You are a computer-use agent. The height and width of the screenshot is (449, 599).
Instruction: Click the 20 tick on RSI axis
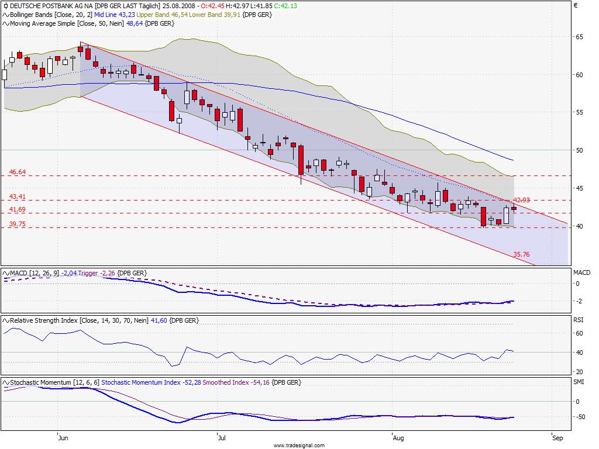[x=579, y=372]
